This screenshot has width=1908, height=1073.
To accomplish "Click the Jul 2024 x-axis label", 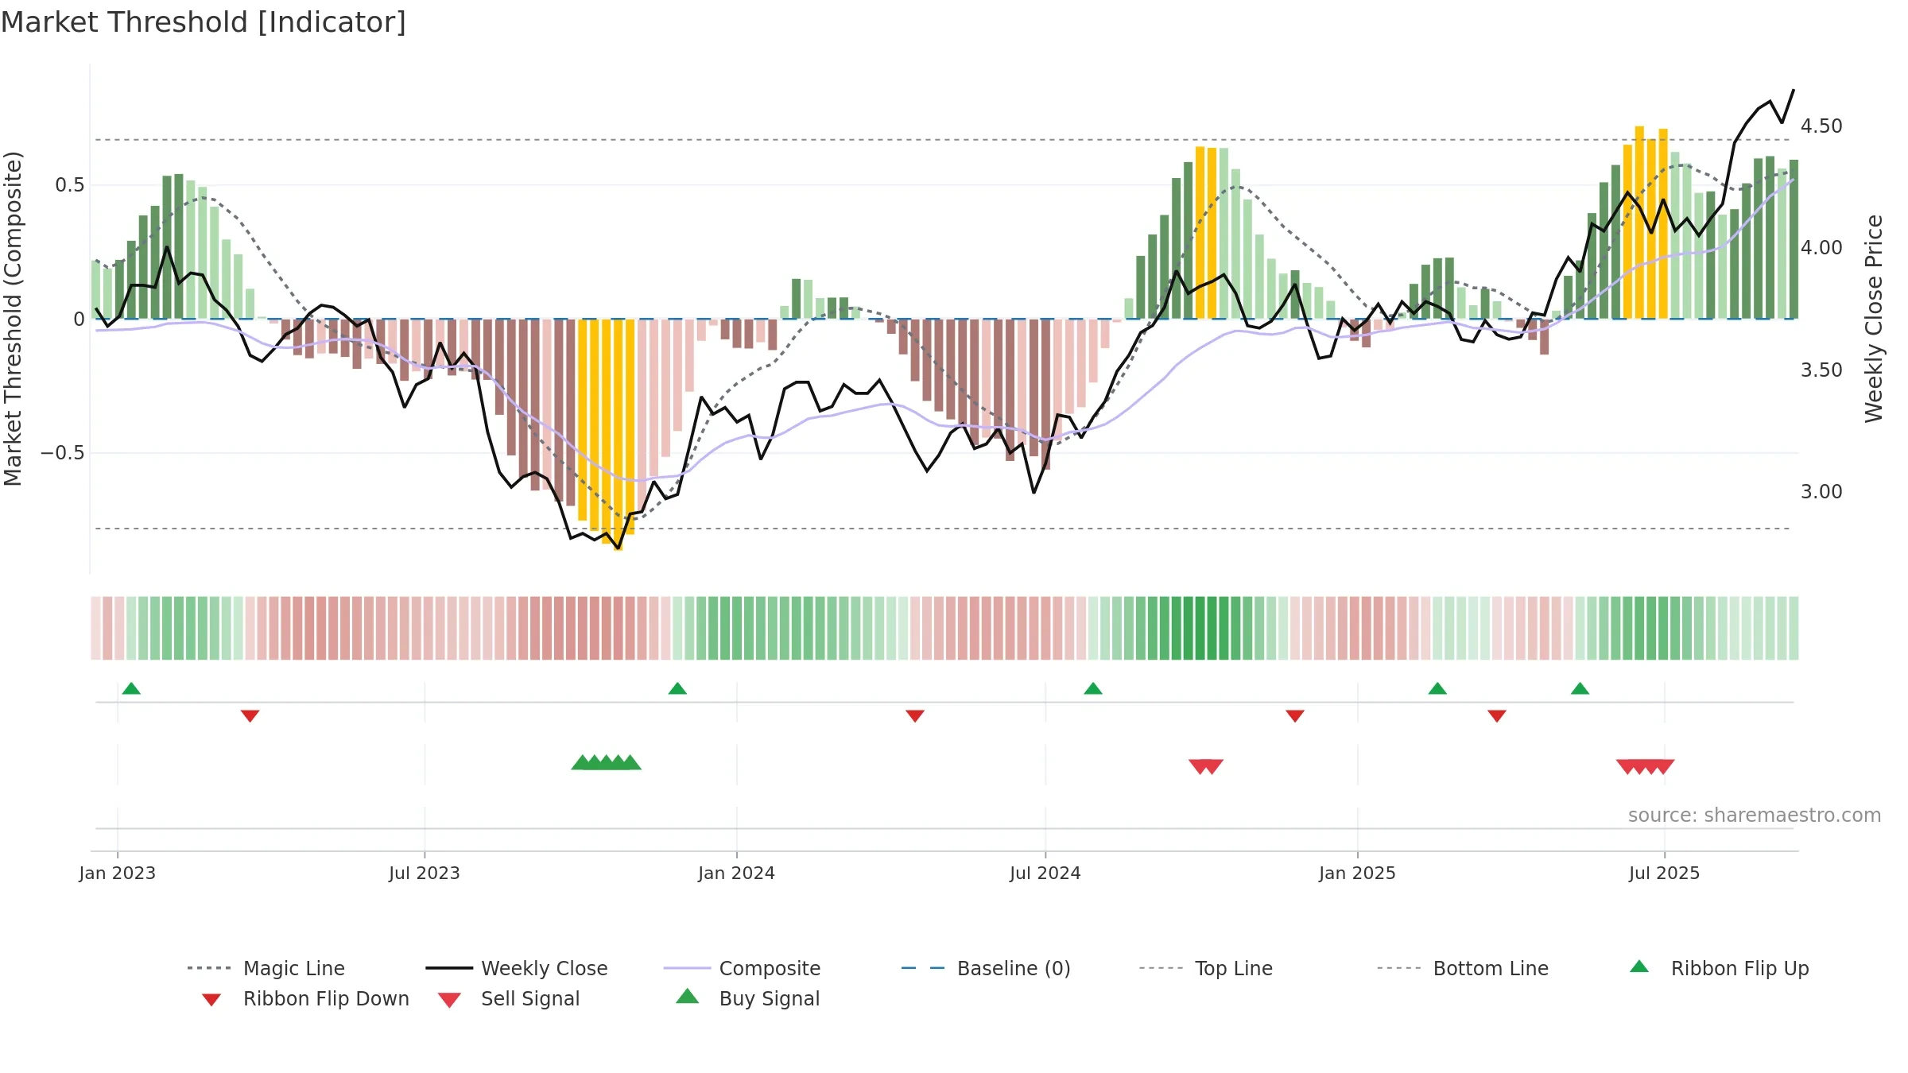I will click(x=1045, y=873).
